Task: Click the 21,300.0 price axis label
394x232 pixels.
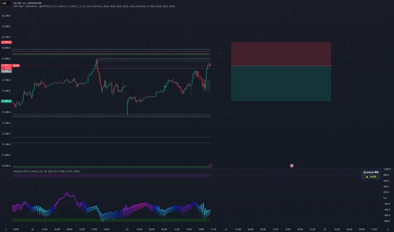Action: [6, 123]
